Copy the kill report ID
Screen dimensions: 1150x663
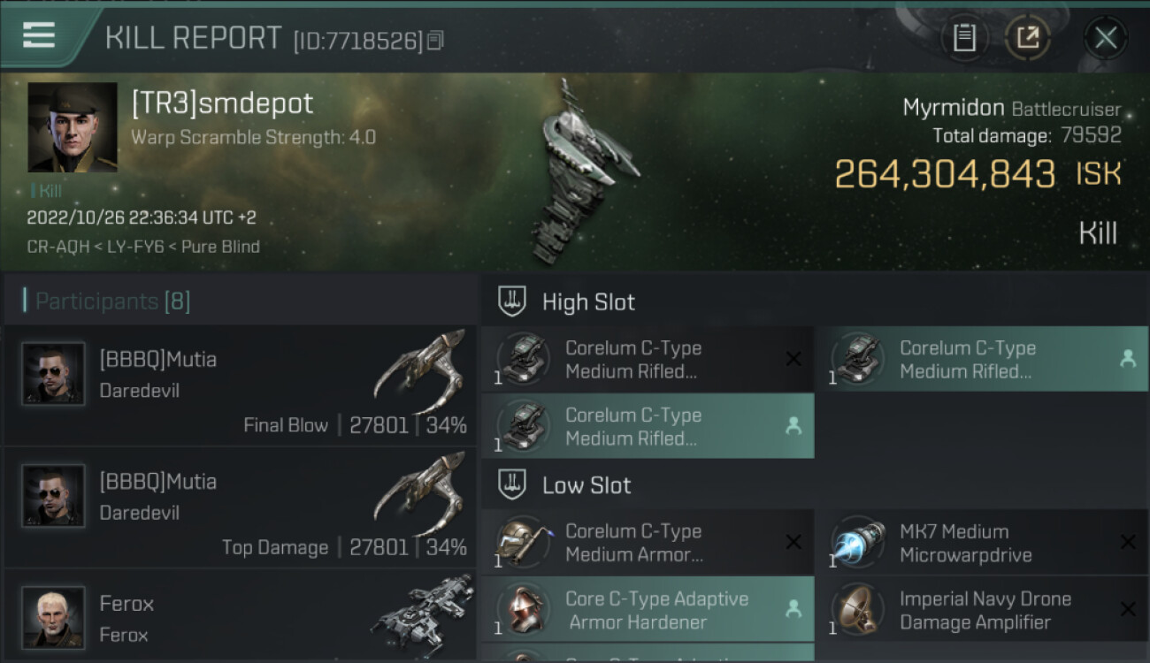[434, 41]
